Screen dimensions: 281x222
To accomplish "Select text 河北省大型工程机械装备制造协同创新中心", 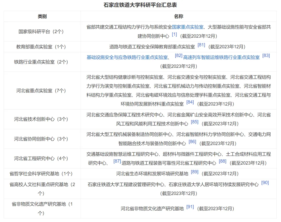I will coord(129,134).
